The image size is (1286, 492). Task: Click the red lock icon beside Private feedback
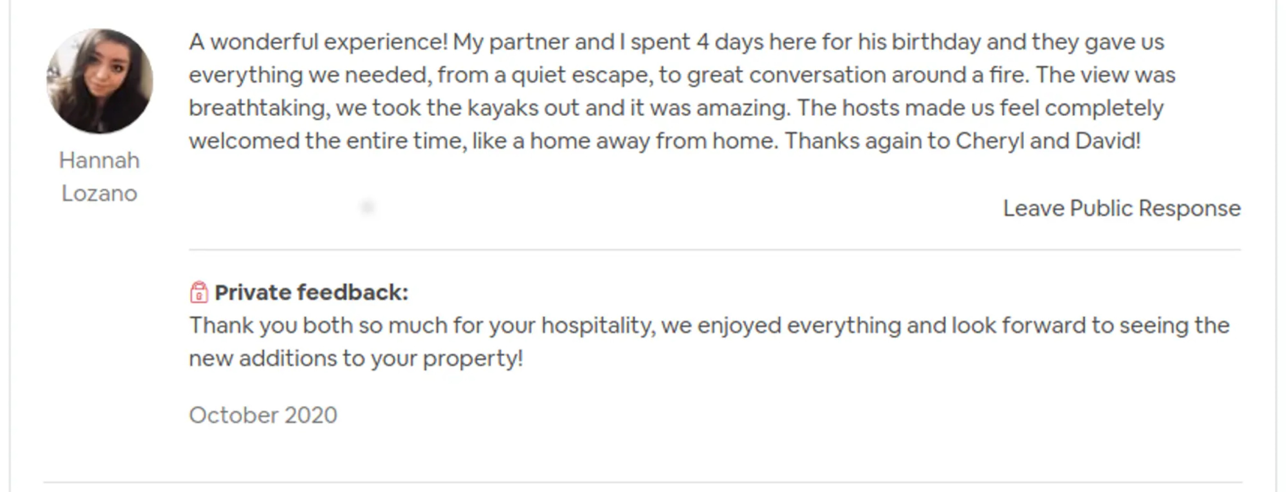[x=199, y=292]
